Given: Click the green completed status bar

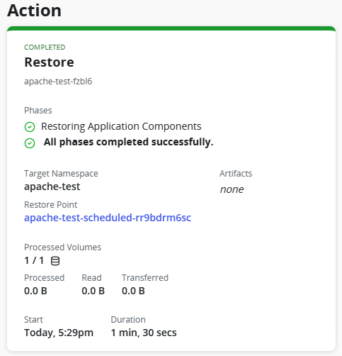Looking at the screenshot, I should 171,28.
